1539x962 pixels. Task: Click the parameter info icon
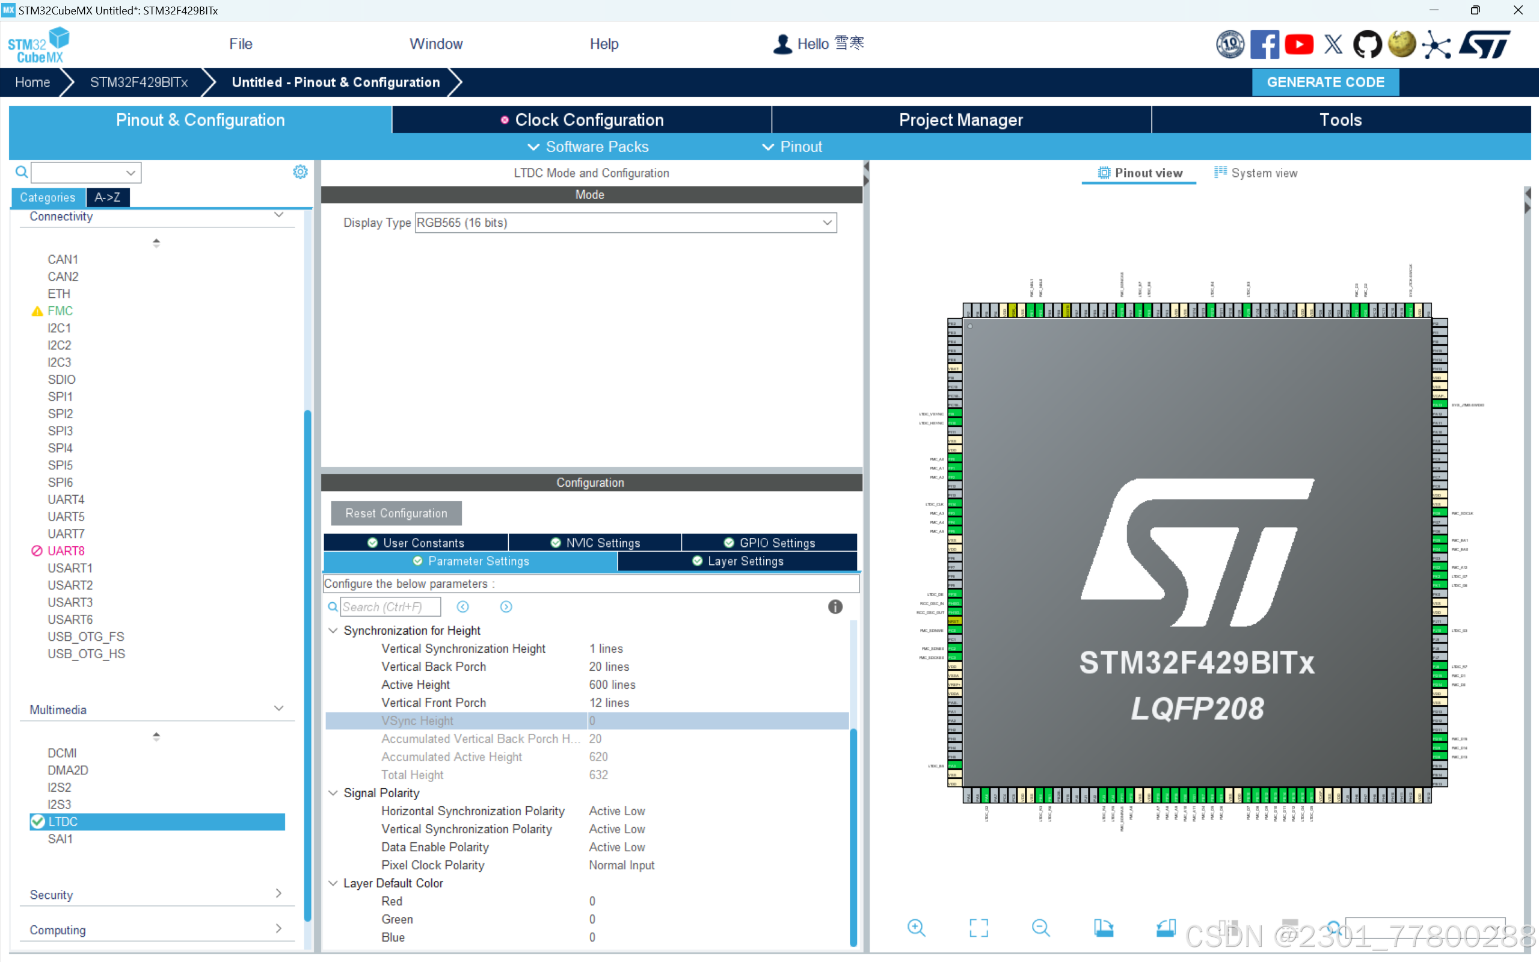click(835, 607)
